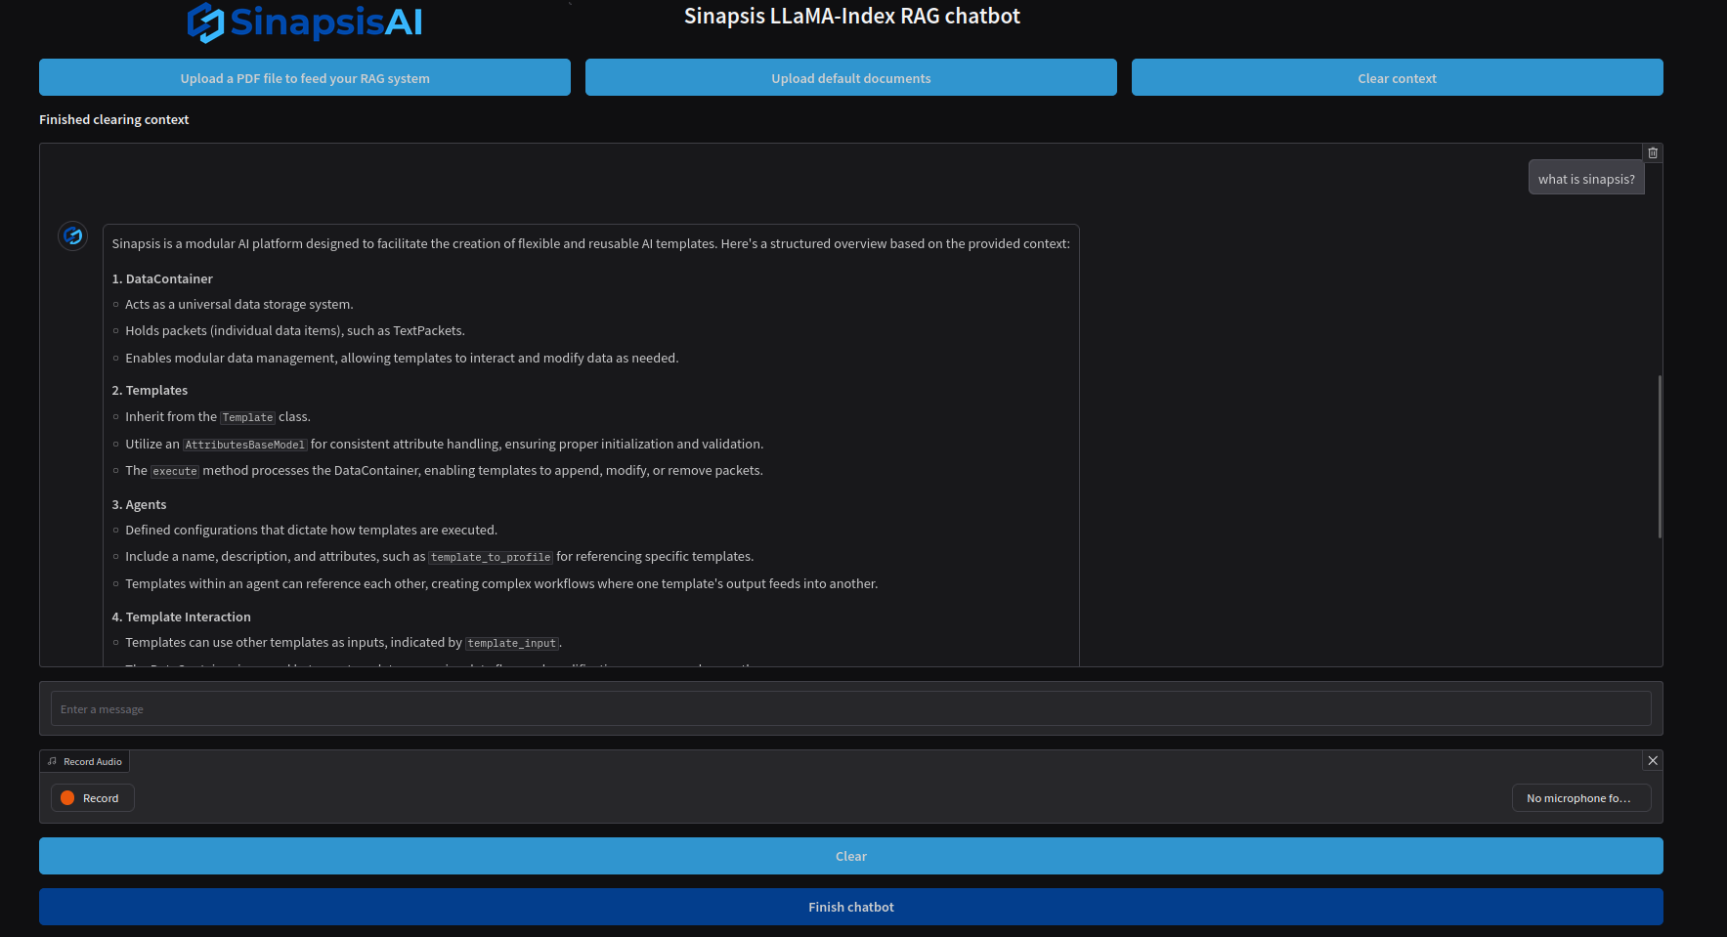Click the music note icon on Record Audio tab
Image resolution: width=1727 pixels, height=937 pixels.
pos(51,760)
